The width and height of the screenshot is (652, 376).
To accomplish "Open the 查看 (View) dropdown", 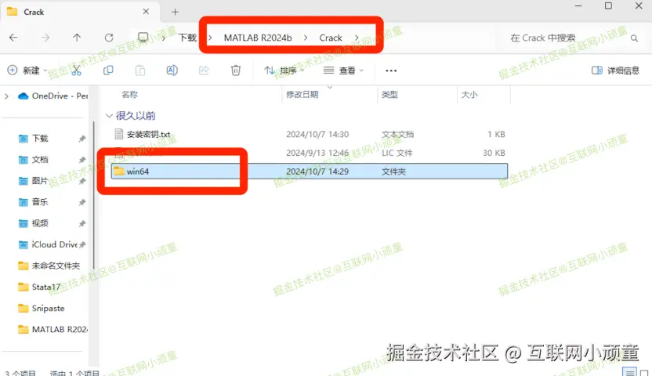I will [x=344, y=70].
